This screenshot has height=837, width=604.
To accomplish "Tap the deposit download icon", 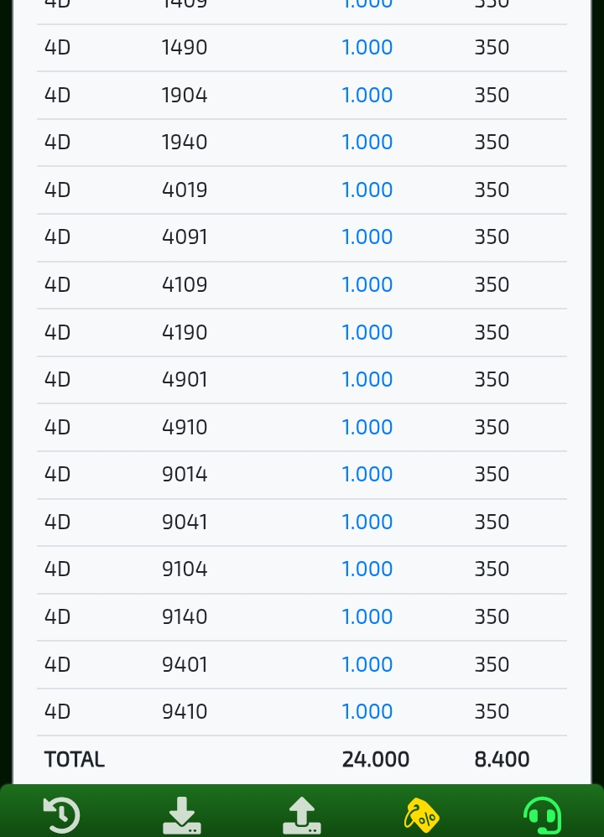I will pyautogui.click(x=182, y=815).
